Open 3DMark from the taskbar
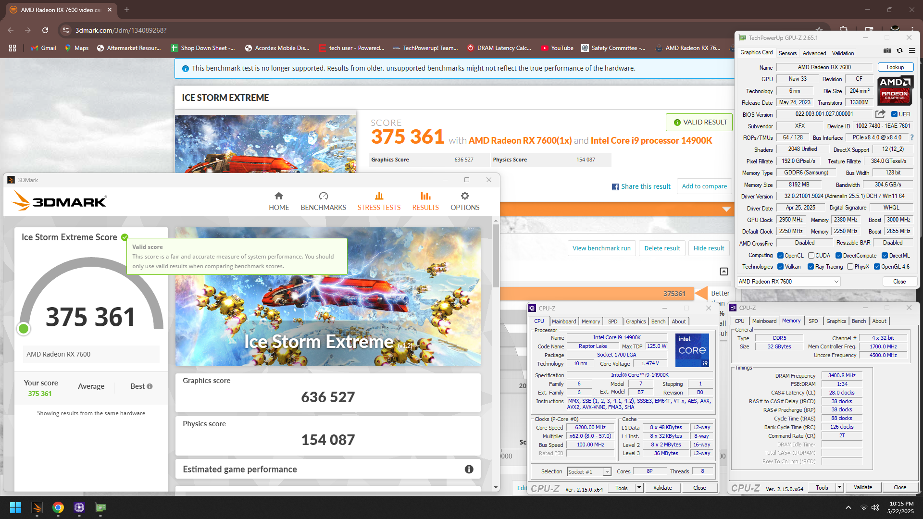The width and height of the screenshot is (923, 519). 37,507
